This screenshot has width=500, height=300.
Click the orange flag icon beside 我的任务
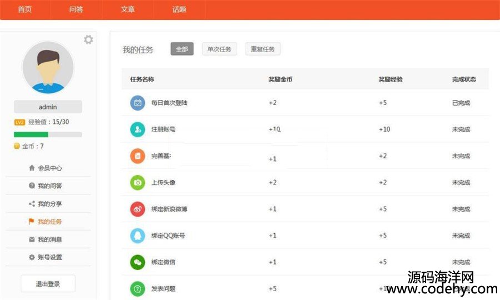tap(31, 221)
